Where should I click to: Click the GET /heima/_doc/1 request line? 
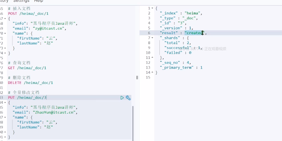coord(27,68)
